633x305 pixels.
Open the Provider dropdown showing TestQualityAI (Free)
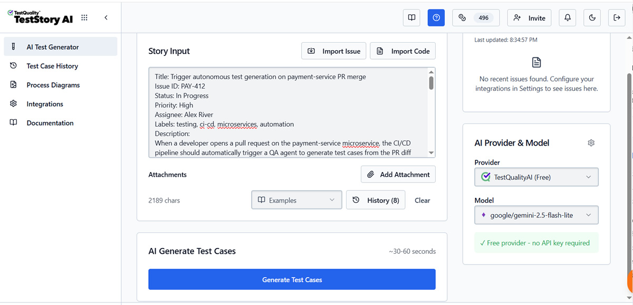click(x=536, y=177)
